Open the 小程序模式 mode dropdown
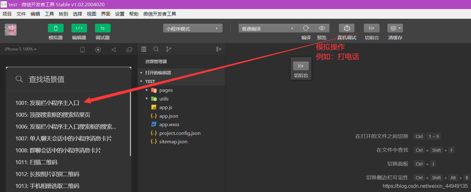The image size is (471, 192). (x=193, y=28)
